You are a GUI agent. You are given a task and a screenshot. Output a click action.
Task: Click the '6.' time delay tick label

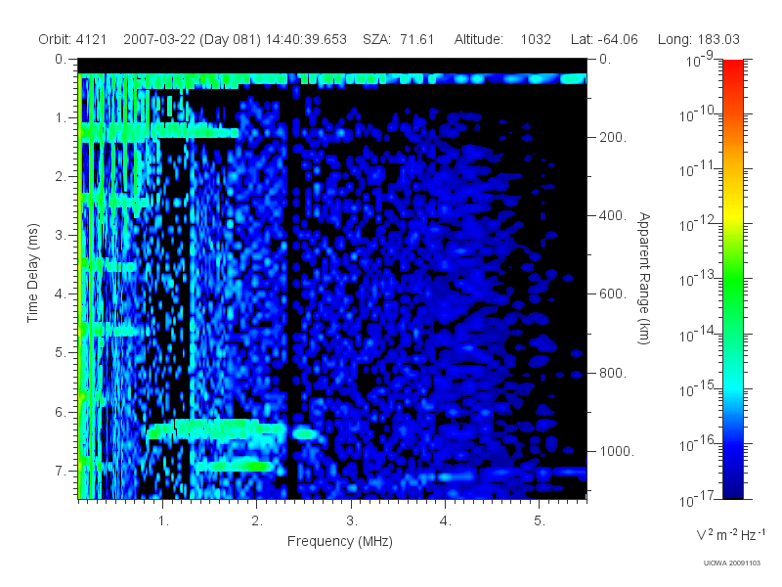click(61, 412)
